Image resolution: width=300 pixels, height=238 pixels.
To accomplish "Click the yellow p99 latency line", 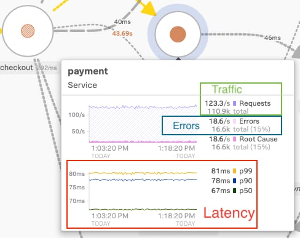I will (x=143, y=173).
